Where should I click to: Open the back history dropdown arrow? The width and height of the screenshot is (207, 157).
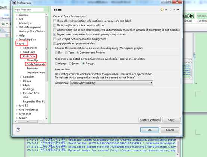[x=166, y=10]
